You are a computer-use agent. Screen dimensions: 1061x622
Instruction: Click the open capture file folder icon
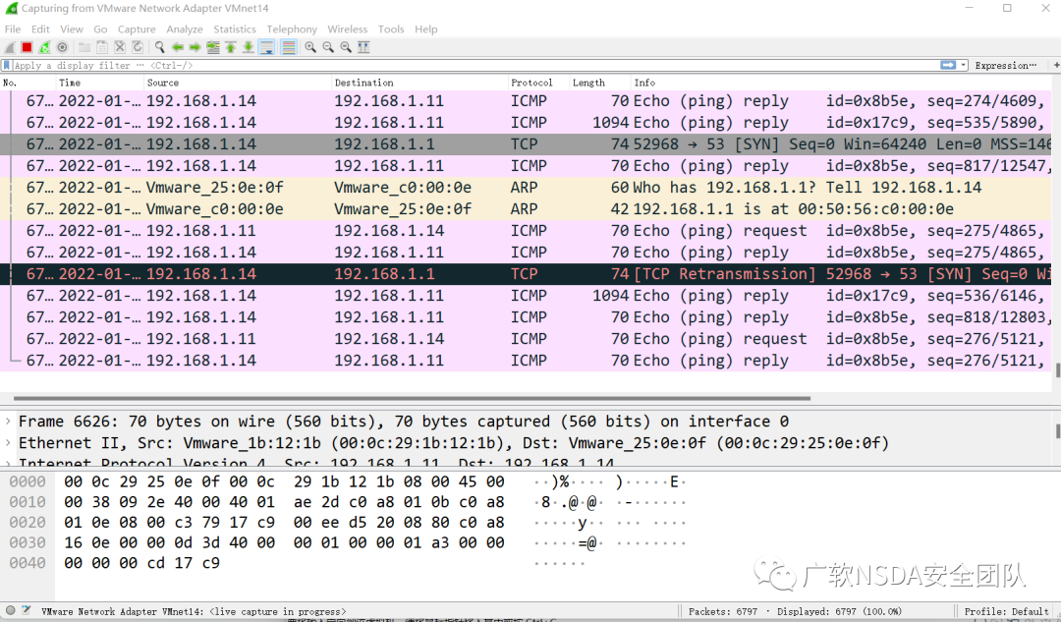[x=84, y=47]
